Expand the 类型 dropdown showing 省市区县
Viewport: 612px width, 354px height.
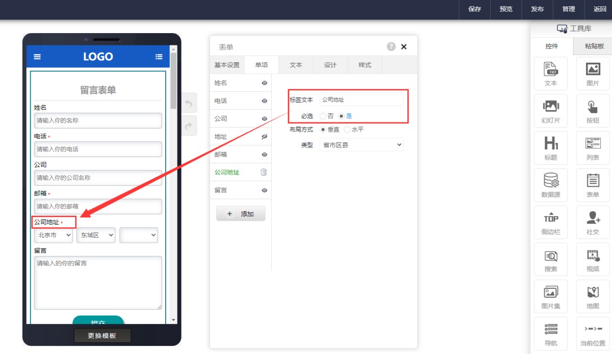362,145
